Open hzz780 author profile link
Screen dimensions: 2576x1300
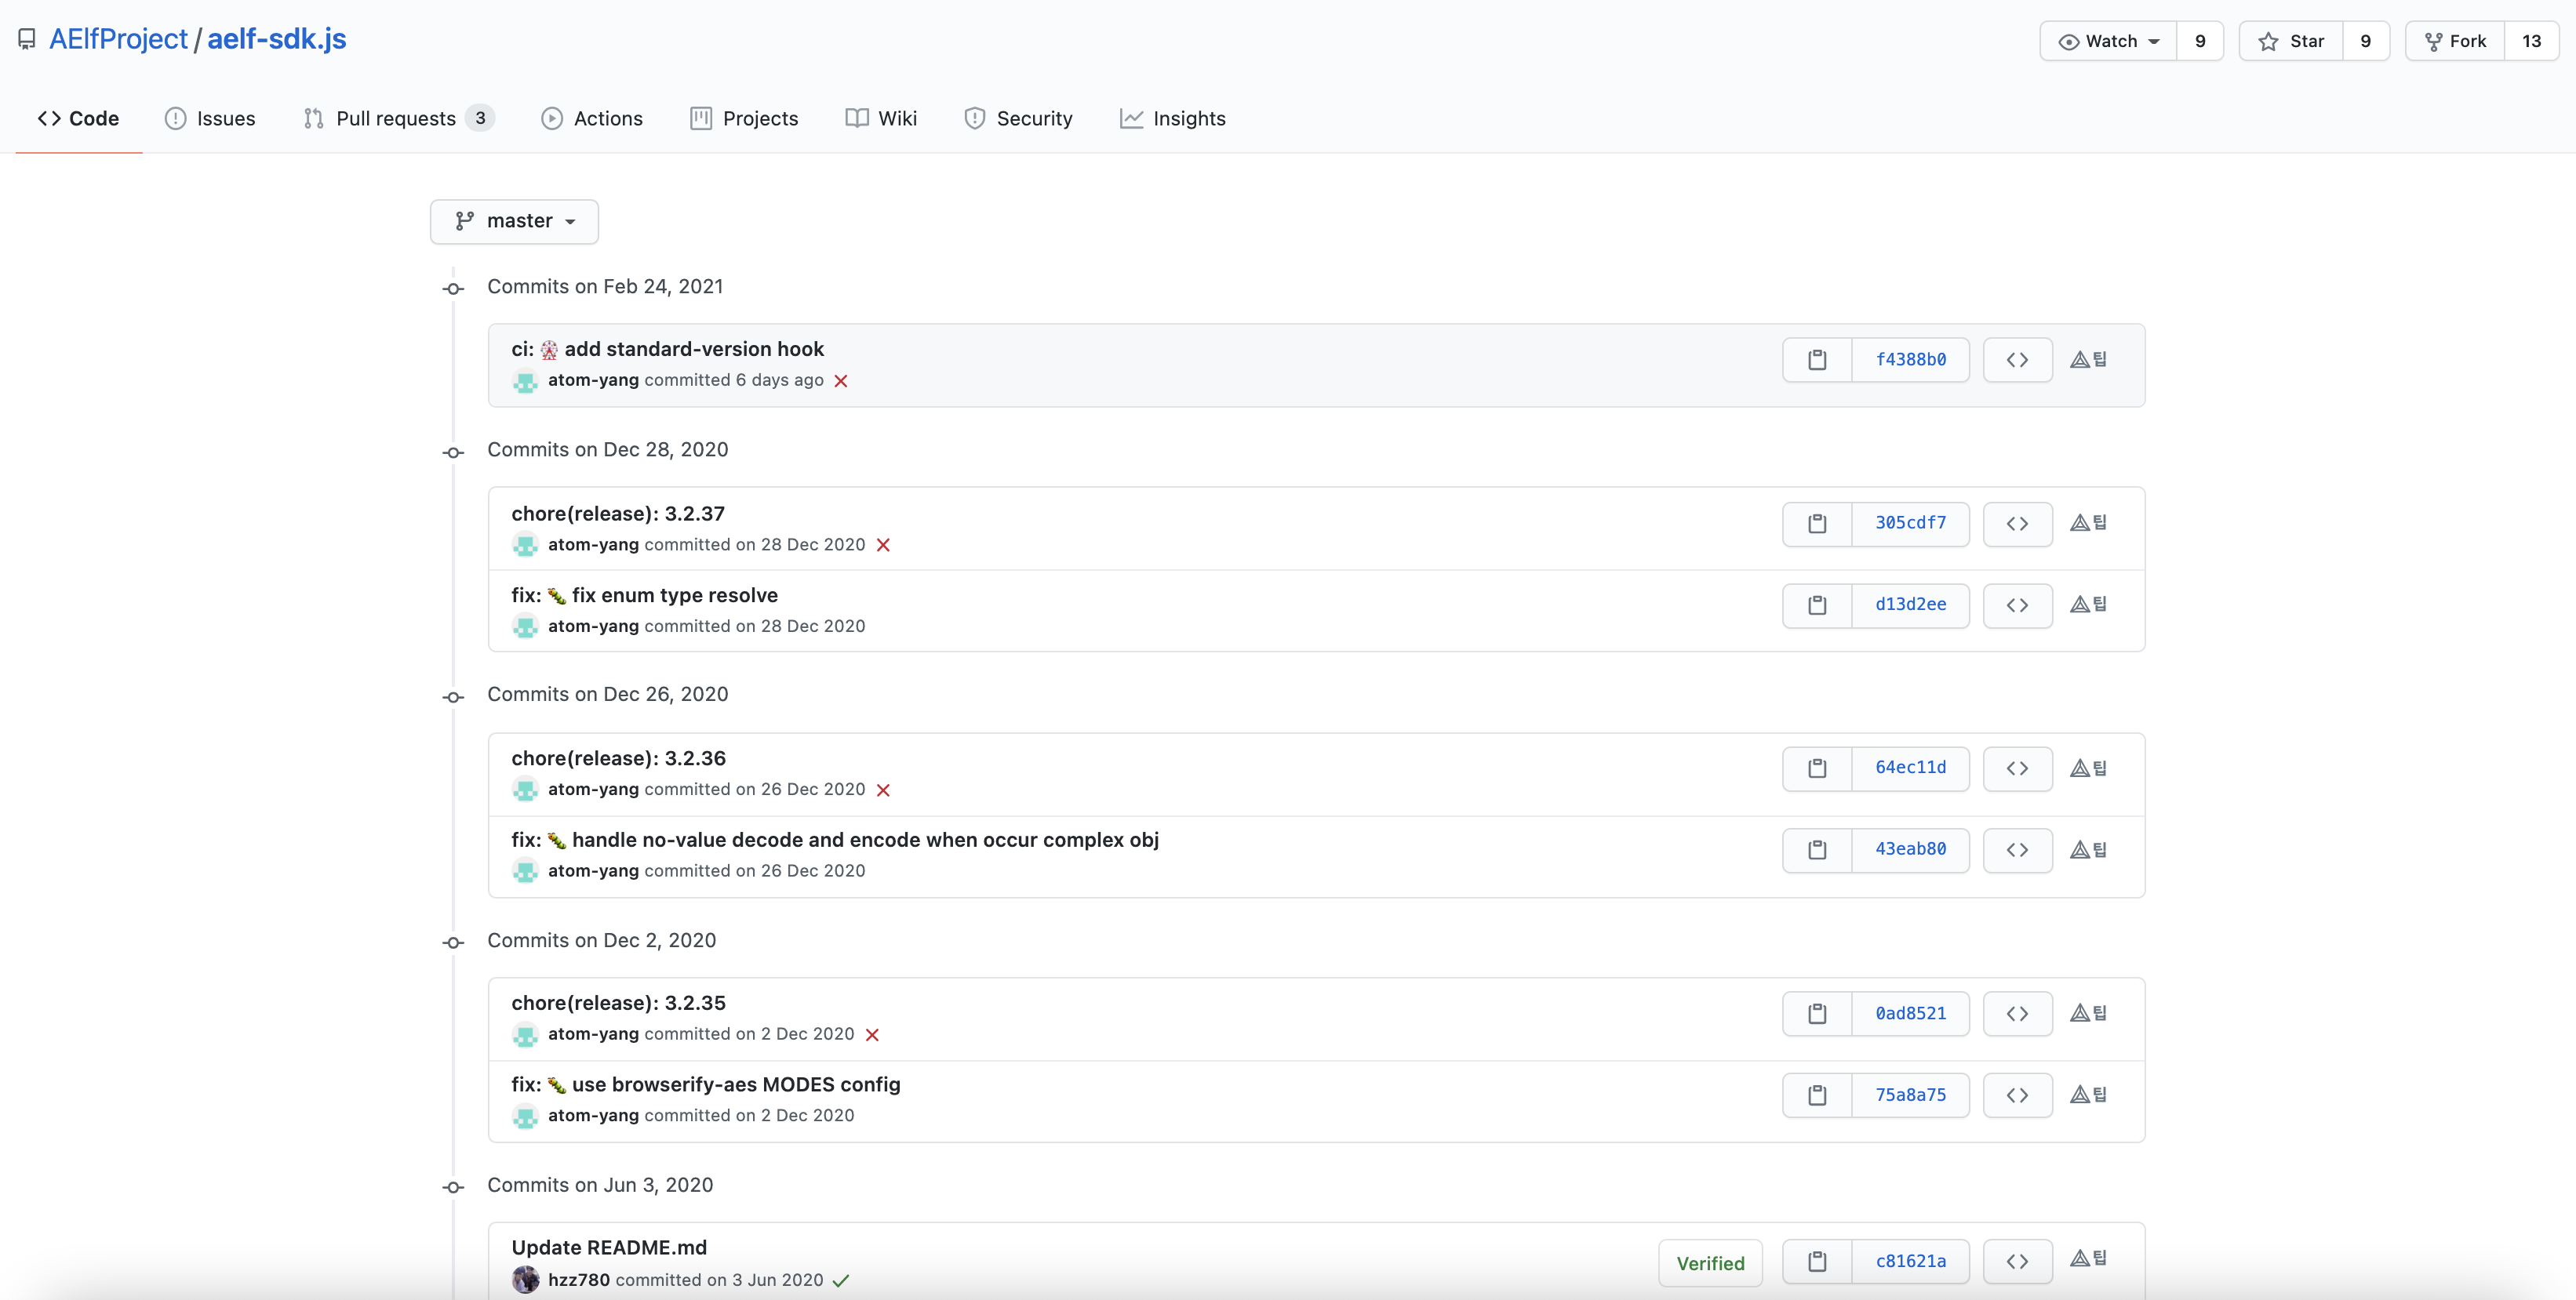pyautogui.click(x=578, y=1280)
